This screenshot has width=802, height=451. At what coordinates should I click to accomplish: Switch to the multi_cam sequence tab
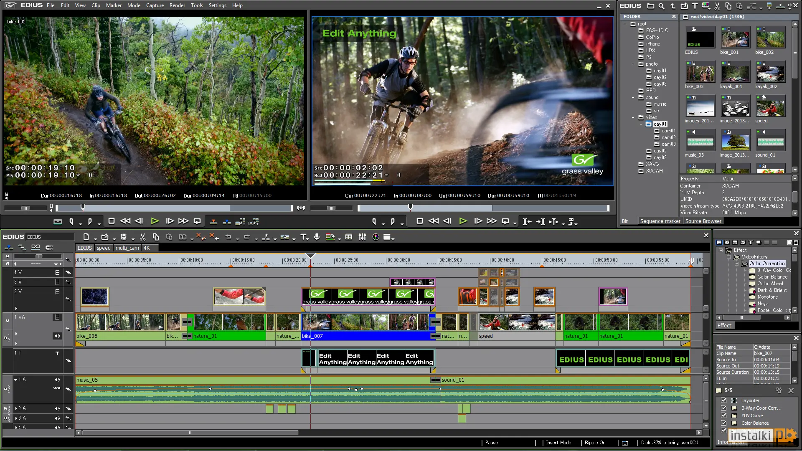[127, 248]
